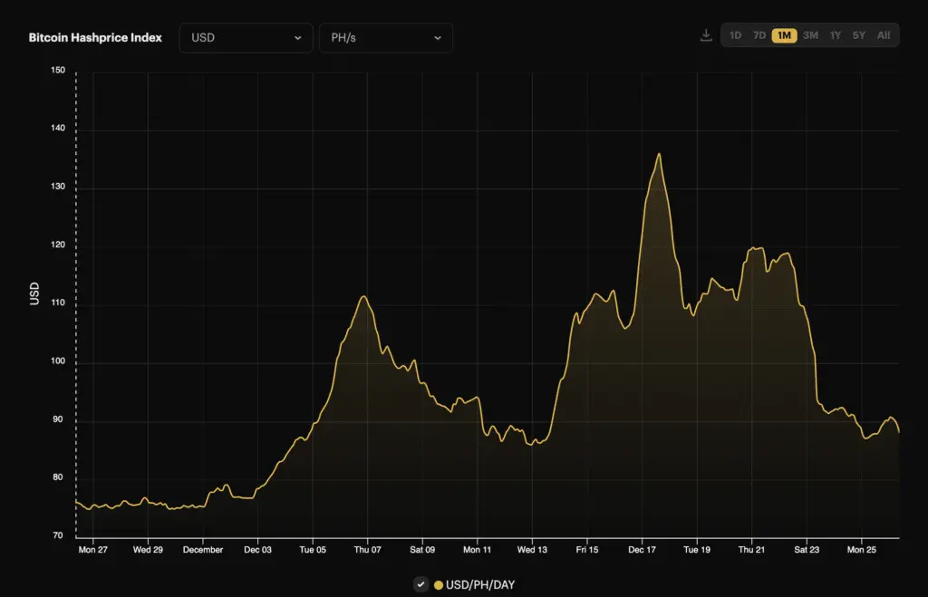The height and width of the screenshot is (597, 928).
Task: Click the download chart icon
Action: click(x=706, y=34)
